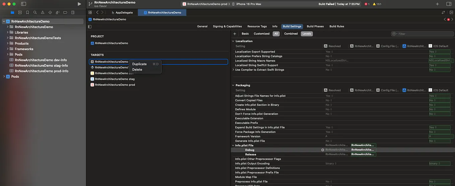Click the plus icon on Debug row
Viewport: 455px width, 186px height.
(323, 150)
